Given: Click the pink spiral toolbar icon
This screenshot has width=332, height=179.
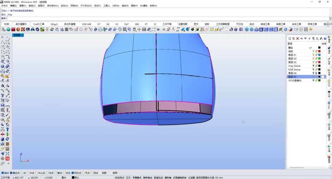Looking at the screenshot, I should point(207,29).
